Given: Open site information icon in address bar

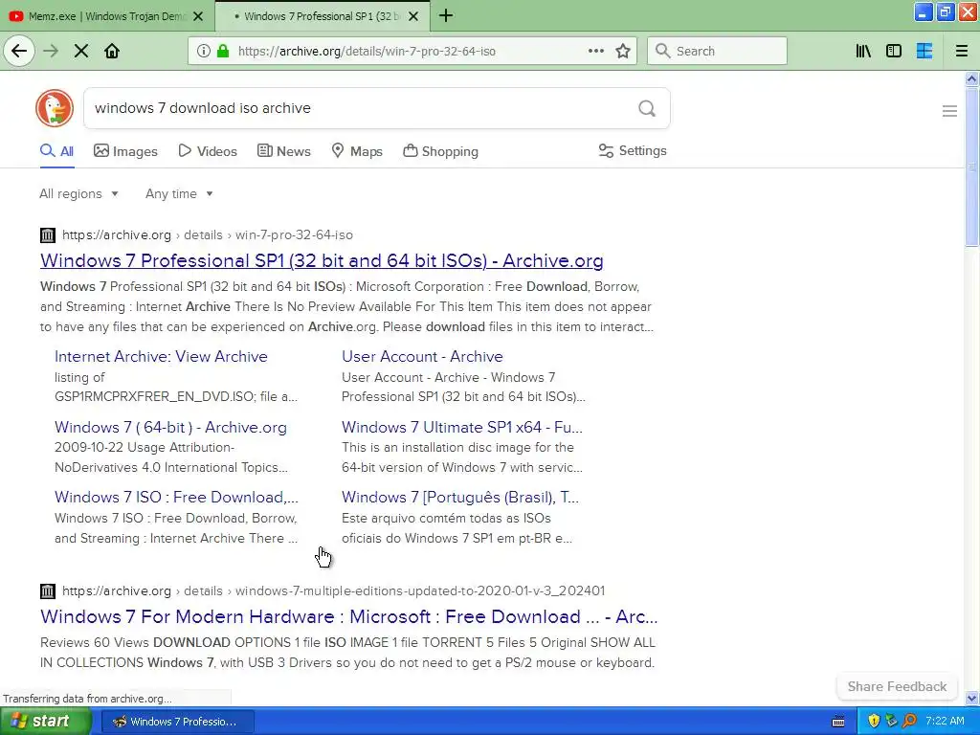Looking at the screenshot, I should [x=203, y=51].
